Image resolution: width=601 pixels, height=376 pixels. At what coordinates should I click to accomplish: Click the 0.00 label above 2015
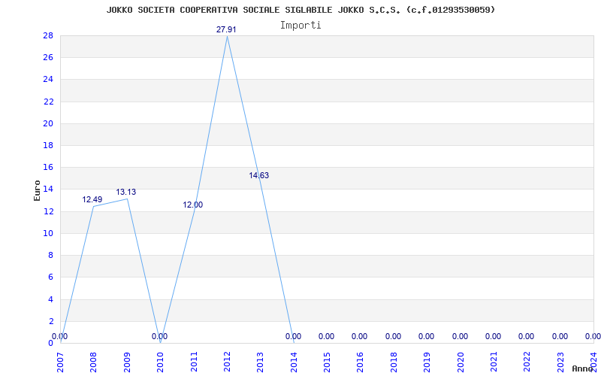point(326,336)
